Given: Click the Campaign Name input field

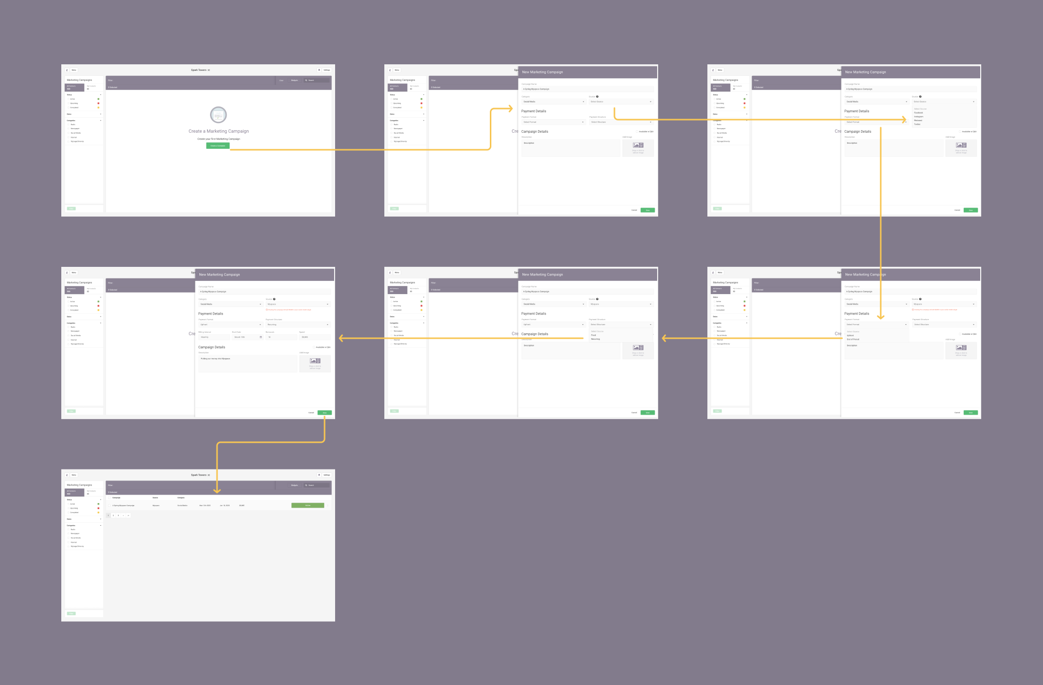Looking at the screenshot, I should tap(588, 89).
